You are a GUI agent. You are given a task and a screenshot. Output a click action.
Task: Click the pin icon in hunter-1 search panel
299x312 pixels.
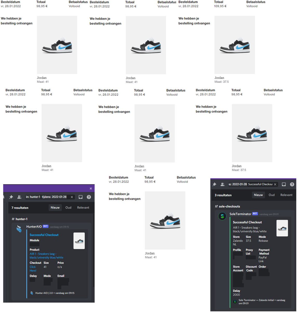pos(11,197)
